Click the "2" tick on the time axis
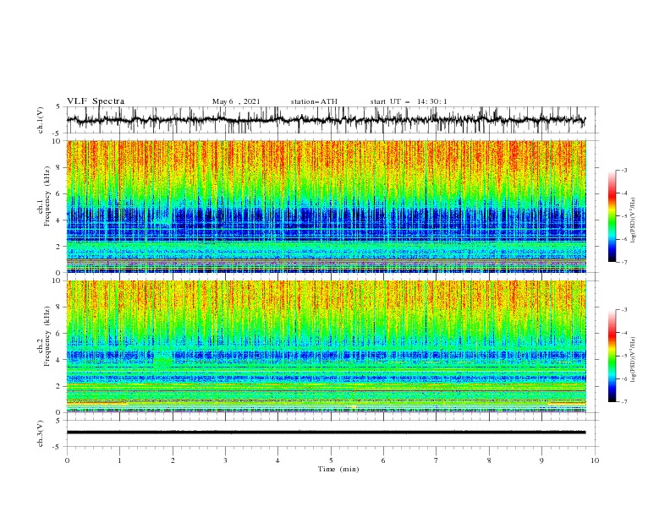The height and width of the screenshot is (517, 670). [x=173, y=460]
